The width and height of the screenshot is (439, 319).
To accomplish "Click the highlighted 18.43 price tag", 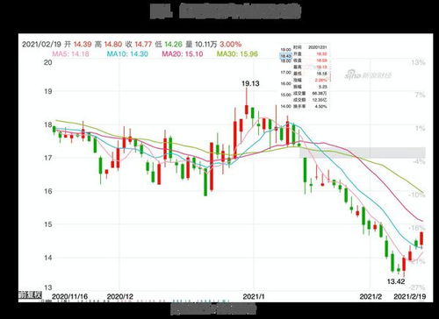I will point(286,56).
